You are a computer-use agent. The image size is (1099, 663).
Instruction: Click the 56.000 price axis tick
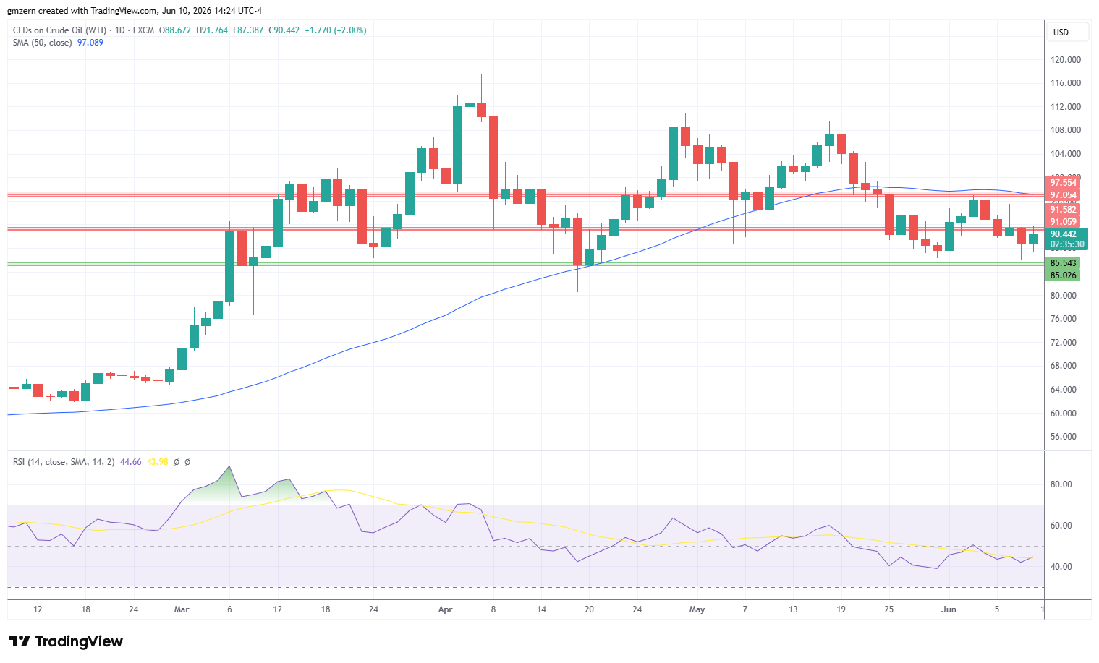pos(1064,437)
